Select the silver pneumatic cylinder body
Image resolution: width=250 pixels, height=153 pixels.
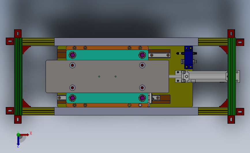207,76
